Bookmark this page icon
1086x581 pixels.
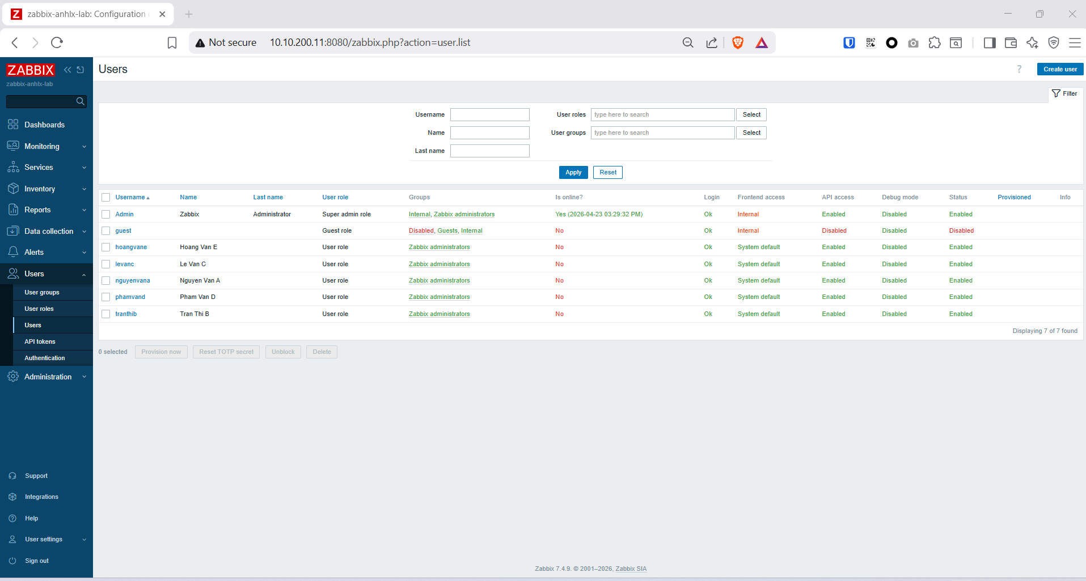pos(172,42)
